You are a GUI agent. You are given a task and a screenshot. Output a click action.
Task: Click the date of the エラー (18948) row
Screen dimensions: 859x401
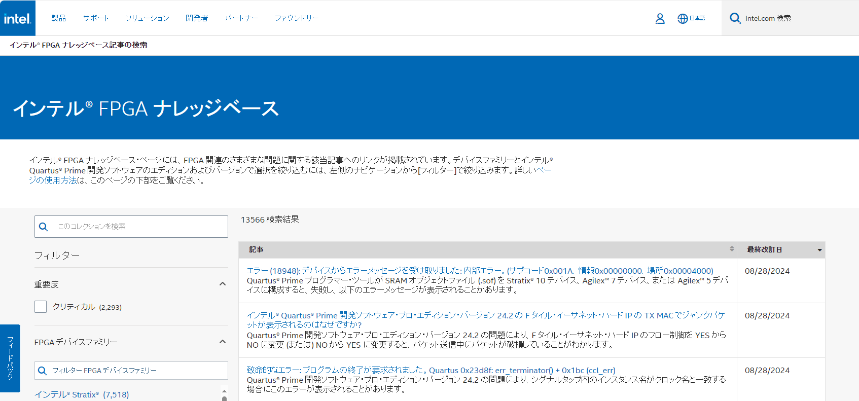tap(767, 271)
